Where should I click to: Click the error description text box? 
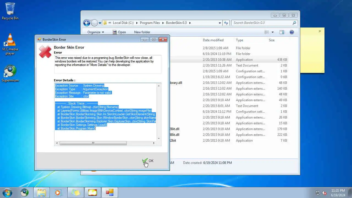point(108,64)
